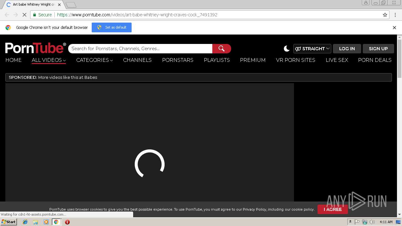Open Windows Explorer folder from taskbar
Screen dimensions: 402x226
pos(35,222)
